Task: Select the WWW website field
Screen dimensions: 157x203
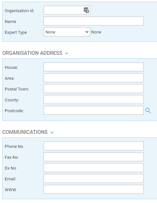Action: (x=94, y=189)
